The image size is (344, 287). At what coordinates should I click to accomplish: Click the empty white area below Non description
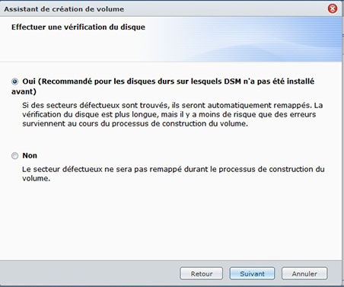(170, 221)
